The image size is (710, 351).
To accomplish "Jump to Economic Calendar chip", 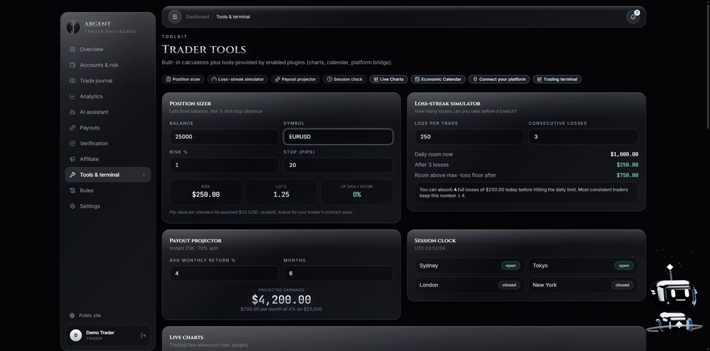I will (x=438, y=79).
